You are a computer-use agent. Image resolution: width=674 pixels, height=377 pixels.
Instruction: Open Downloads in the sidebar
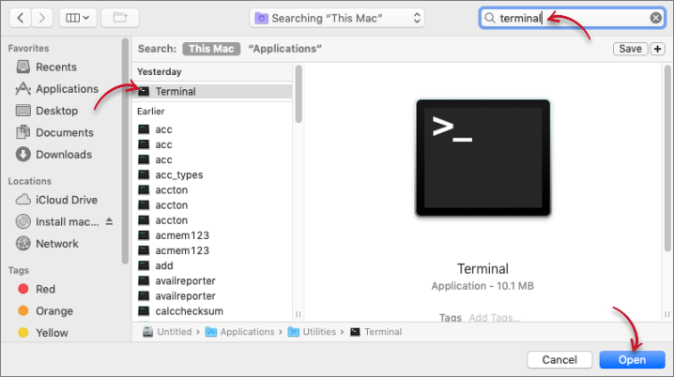click(x=64, y=155)
